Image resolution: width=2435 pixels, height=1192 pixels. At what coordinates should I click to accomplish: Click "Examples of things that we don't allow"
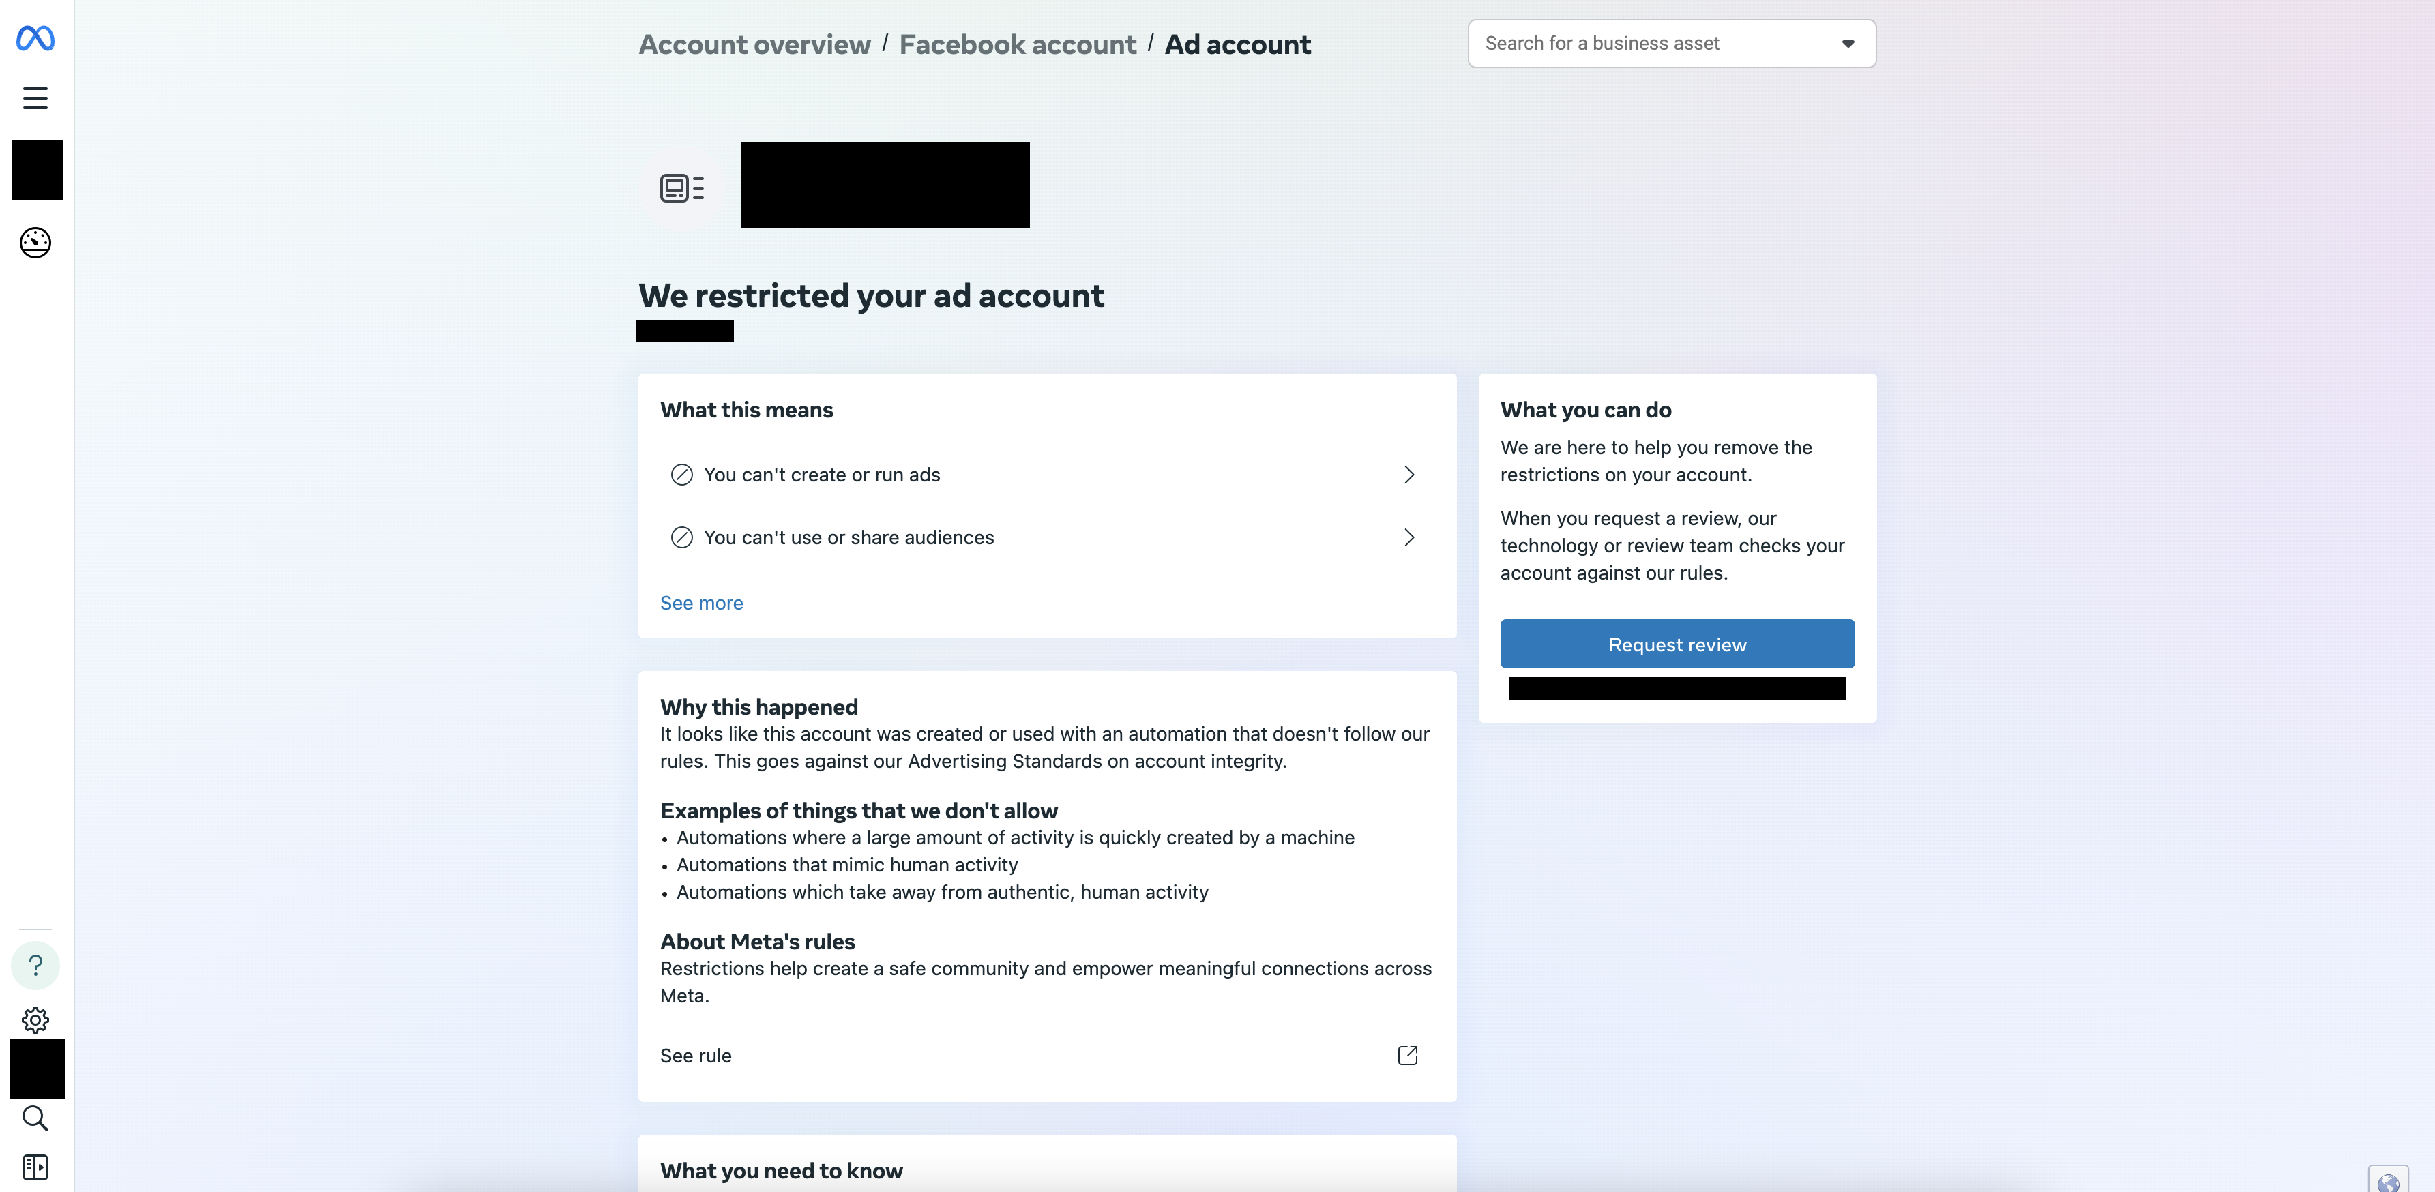tap(858, 811)
